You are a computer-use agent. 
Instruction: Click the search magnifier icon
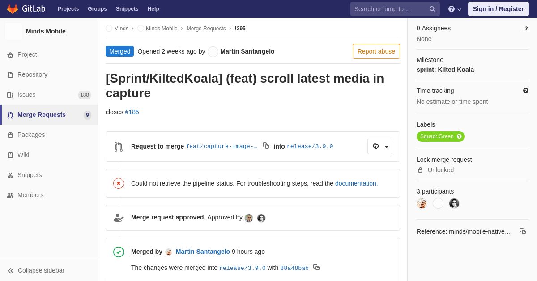432,9
